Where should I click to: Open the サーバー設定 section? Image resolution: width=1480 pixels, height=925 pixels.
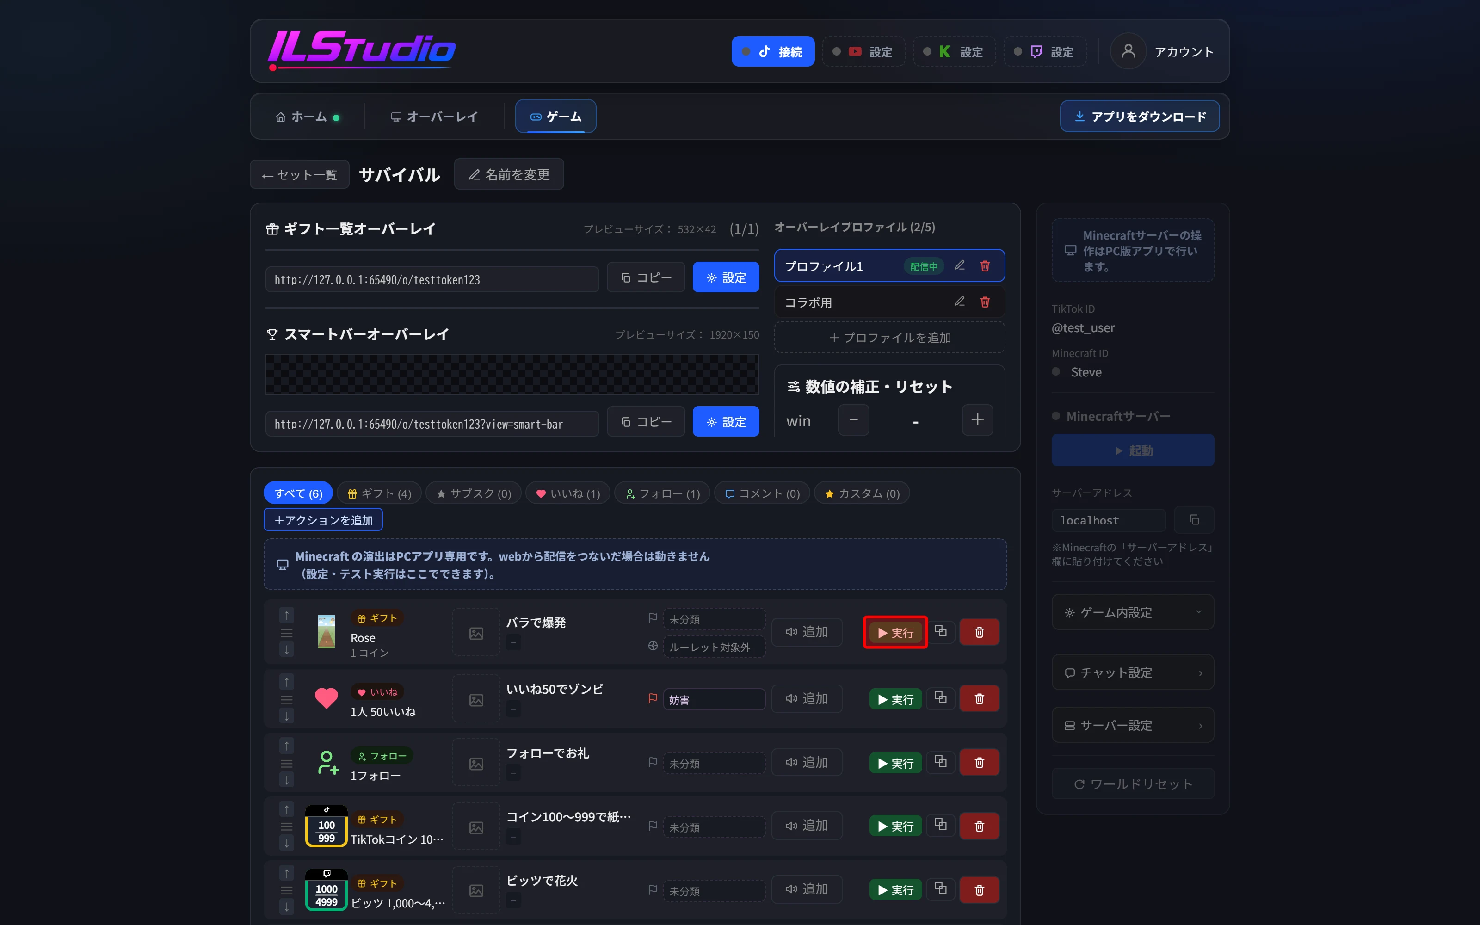[x=1133, y=725]
